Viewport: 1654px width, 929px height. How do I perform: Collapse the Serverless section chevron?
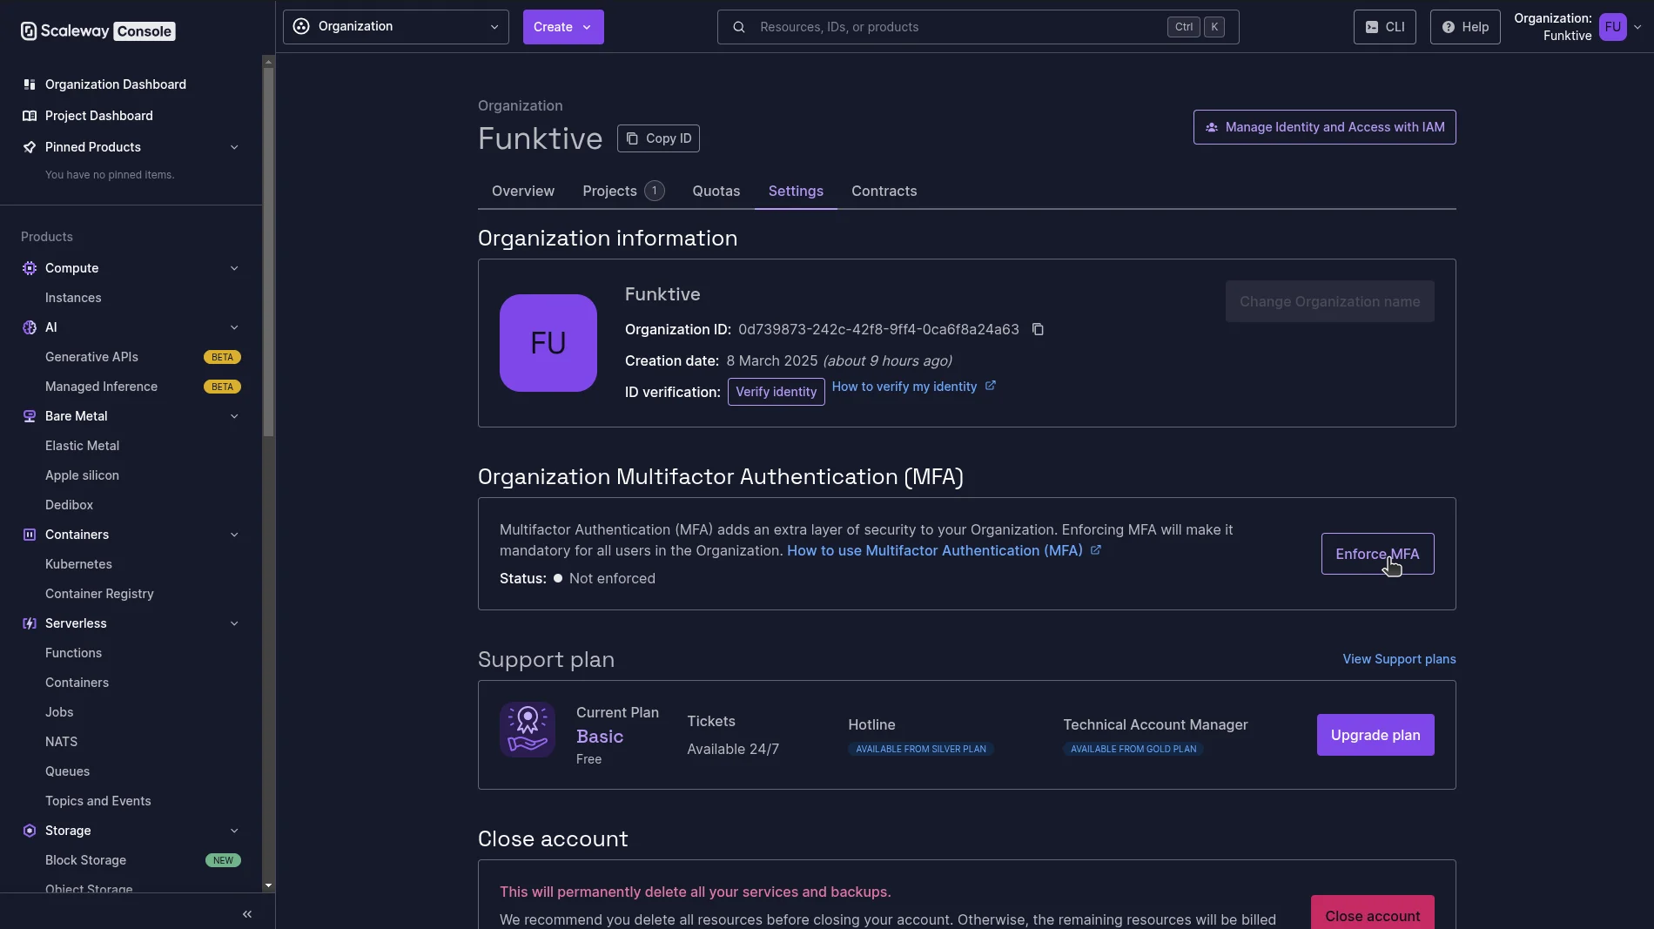click(234, 623)
